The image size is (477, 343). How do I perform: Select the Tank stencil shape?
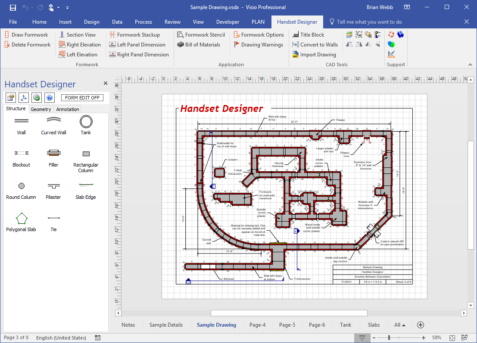[x=86, y=125]
